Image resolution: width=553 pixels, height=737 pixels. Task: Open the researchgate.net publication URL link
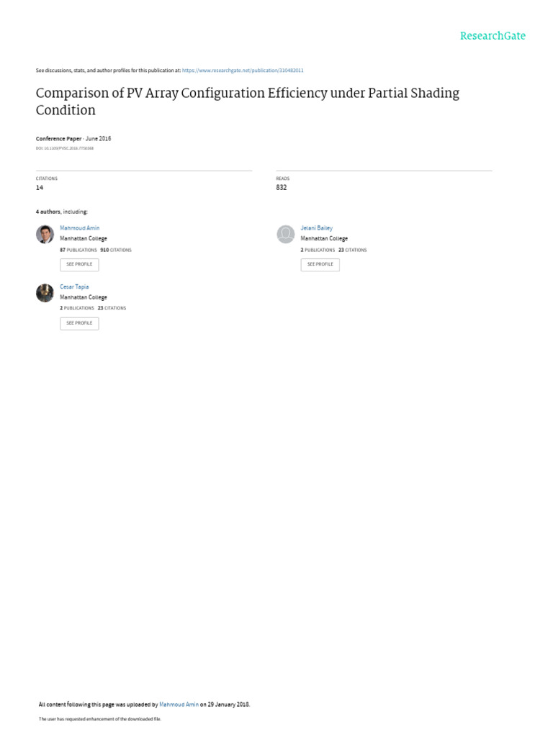click(243, 71)
